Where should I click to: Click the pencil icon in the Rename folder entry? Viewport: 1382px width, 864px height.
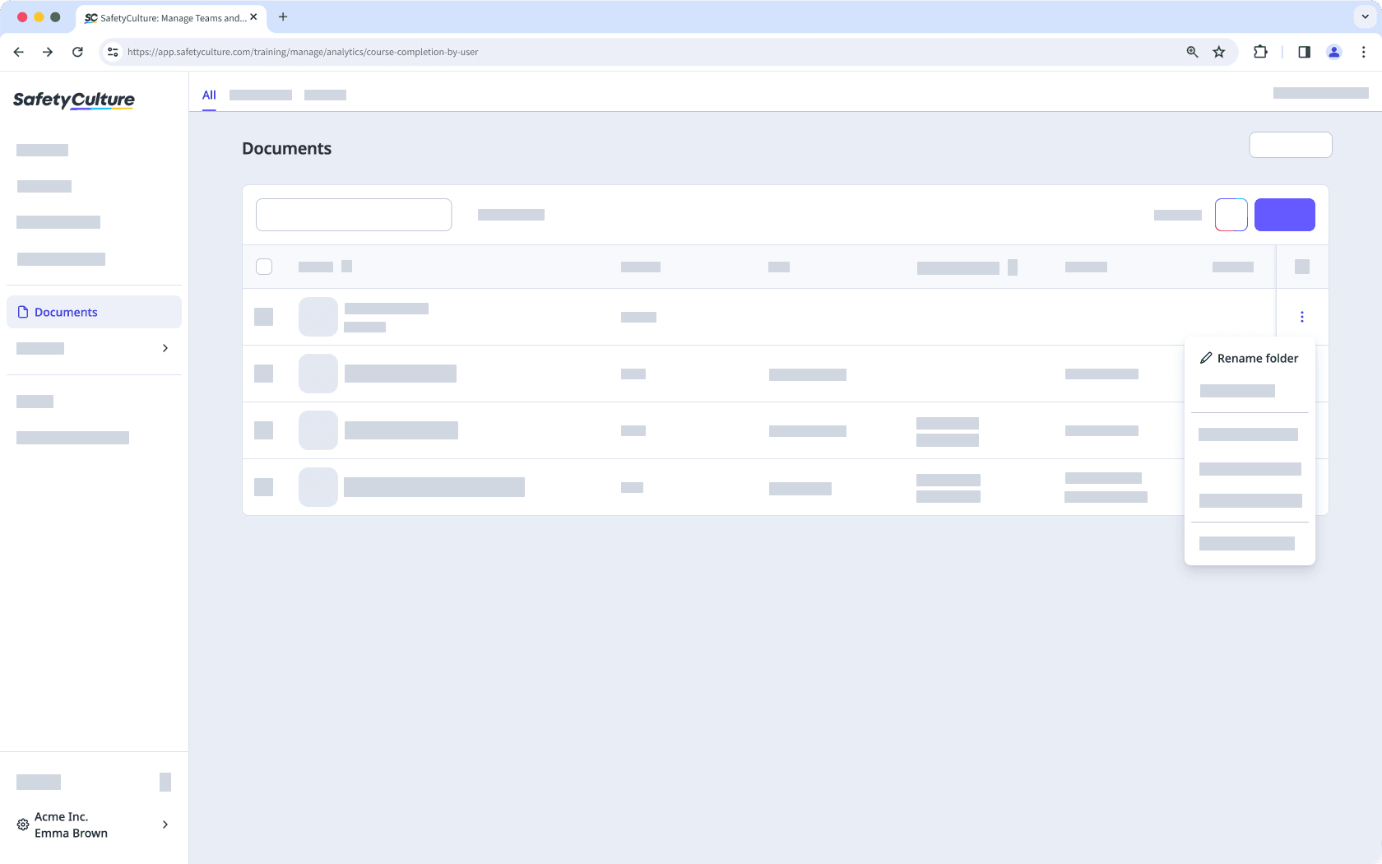click(x=1206, y=357)
